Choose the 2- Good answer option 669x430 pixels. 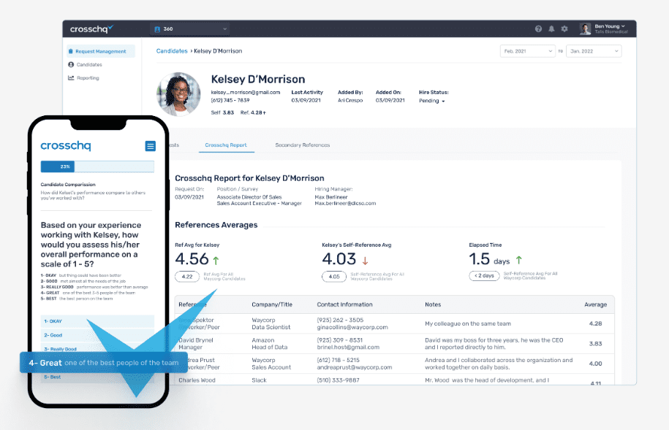(x=97, y=335)
